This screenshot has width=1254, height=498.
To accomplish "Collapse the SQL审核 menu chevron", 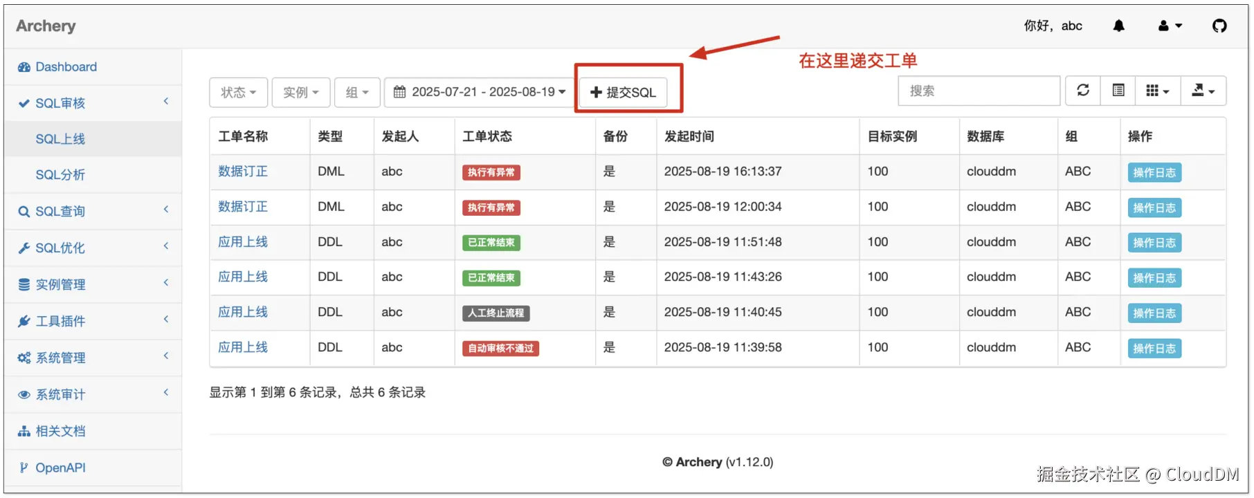I will [x=166, y=102].
